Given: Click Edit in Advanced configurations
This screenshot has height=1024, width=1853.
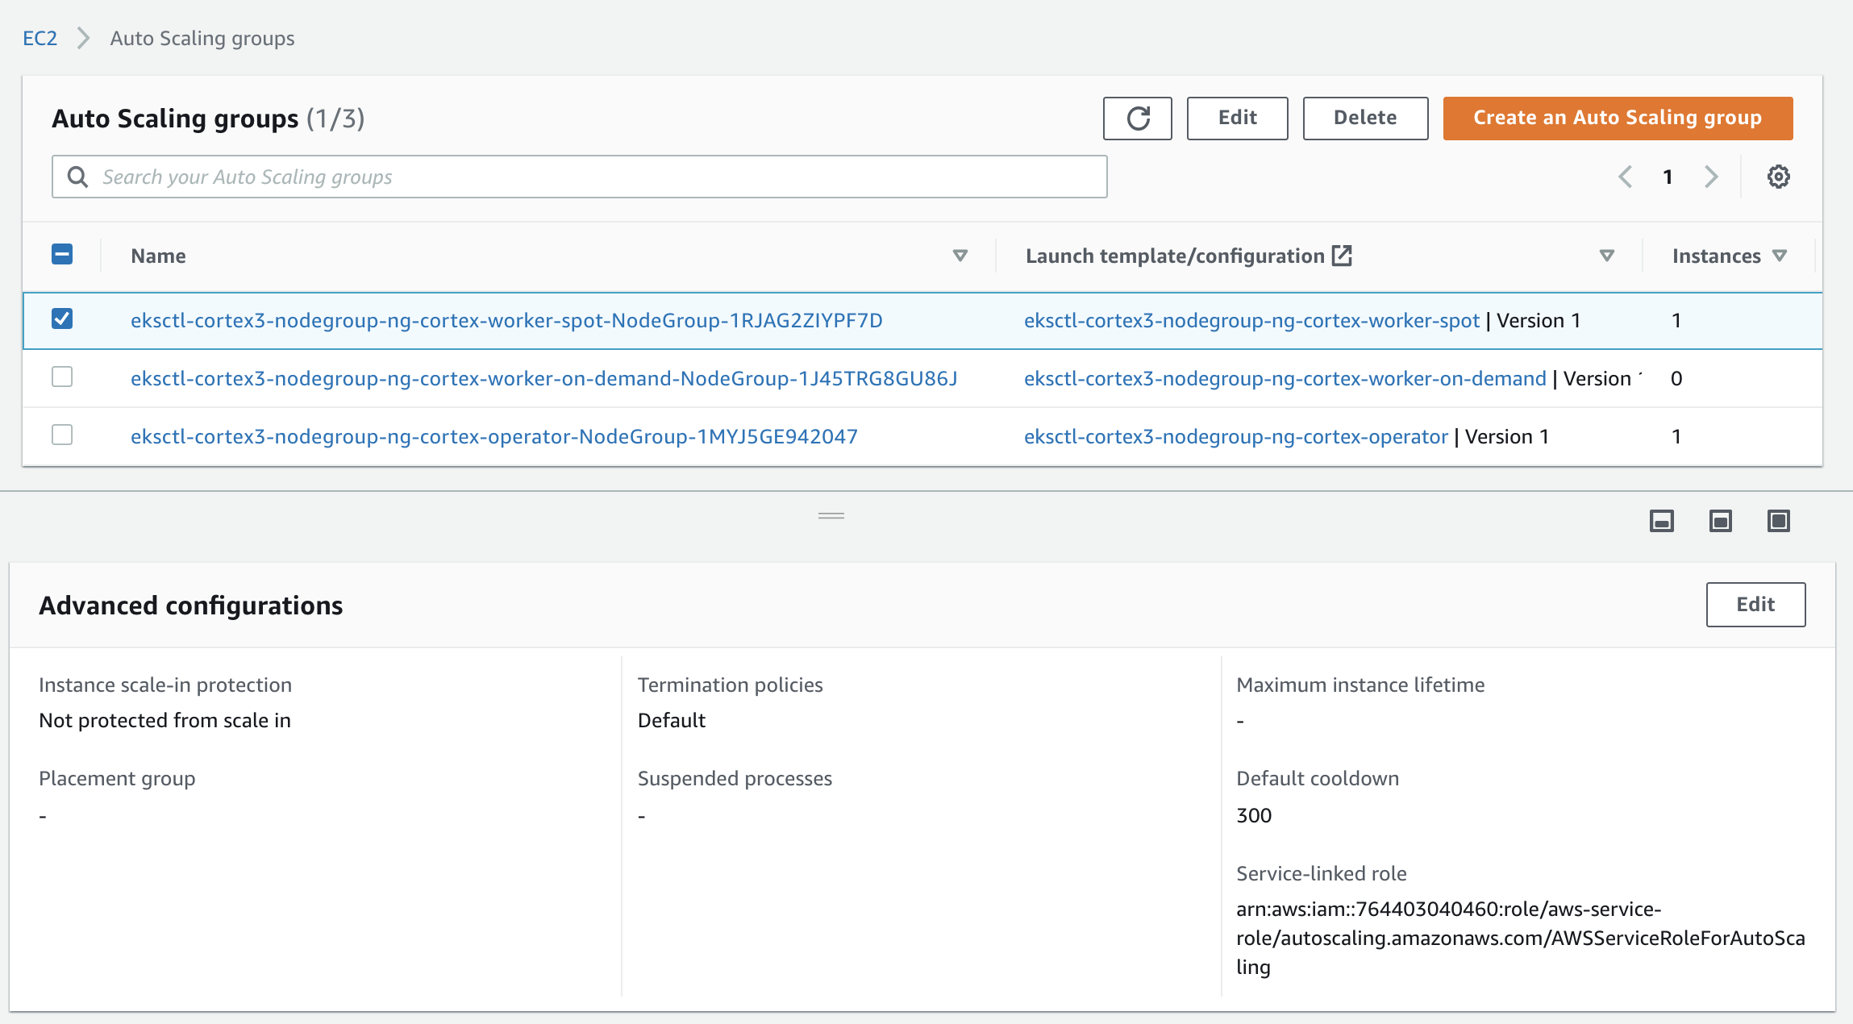Looking at the screenshot, I should 1755,605.
